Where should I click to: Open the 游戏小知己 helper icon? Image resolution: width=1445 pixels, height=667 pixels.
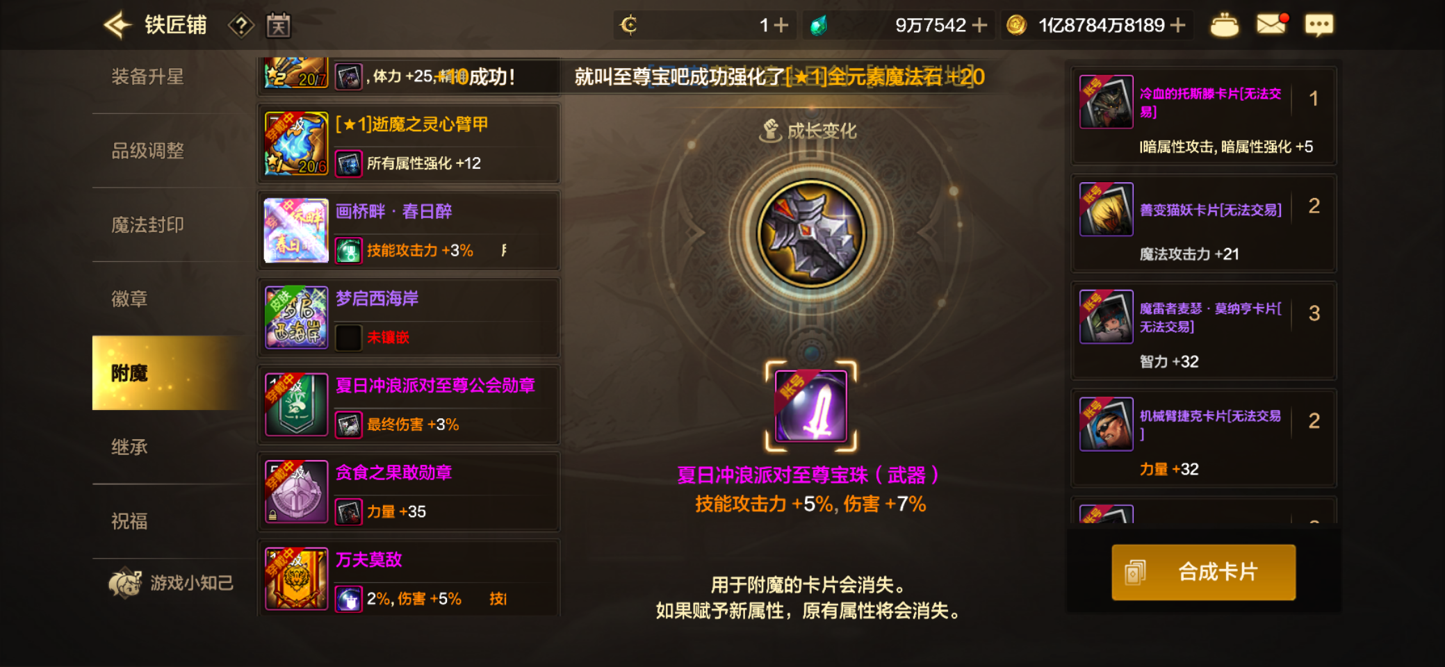(x=125, y=582)
